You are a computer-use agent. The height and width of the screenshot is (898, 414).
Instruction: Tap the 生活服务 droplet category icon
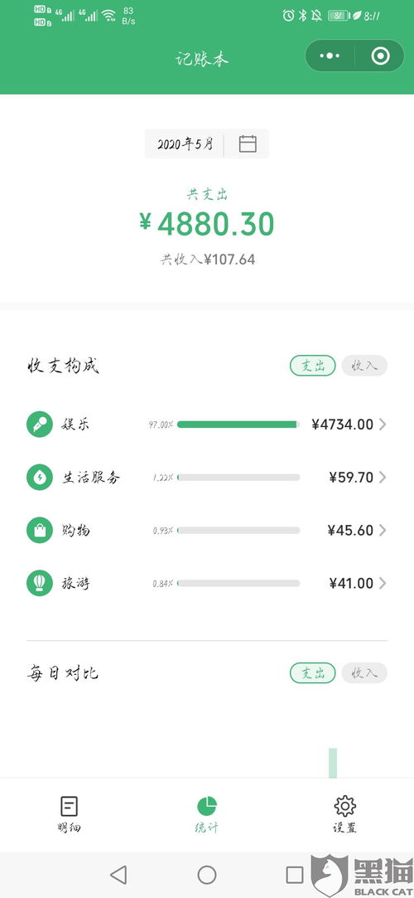coord(40,477)
